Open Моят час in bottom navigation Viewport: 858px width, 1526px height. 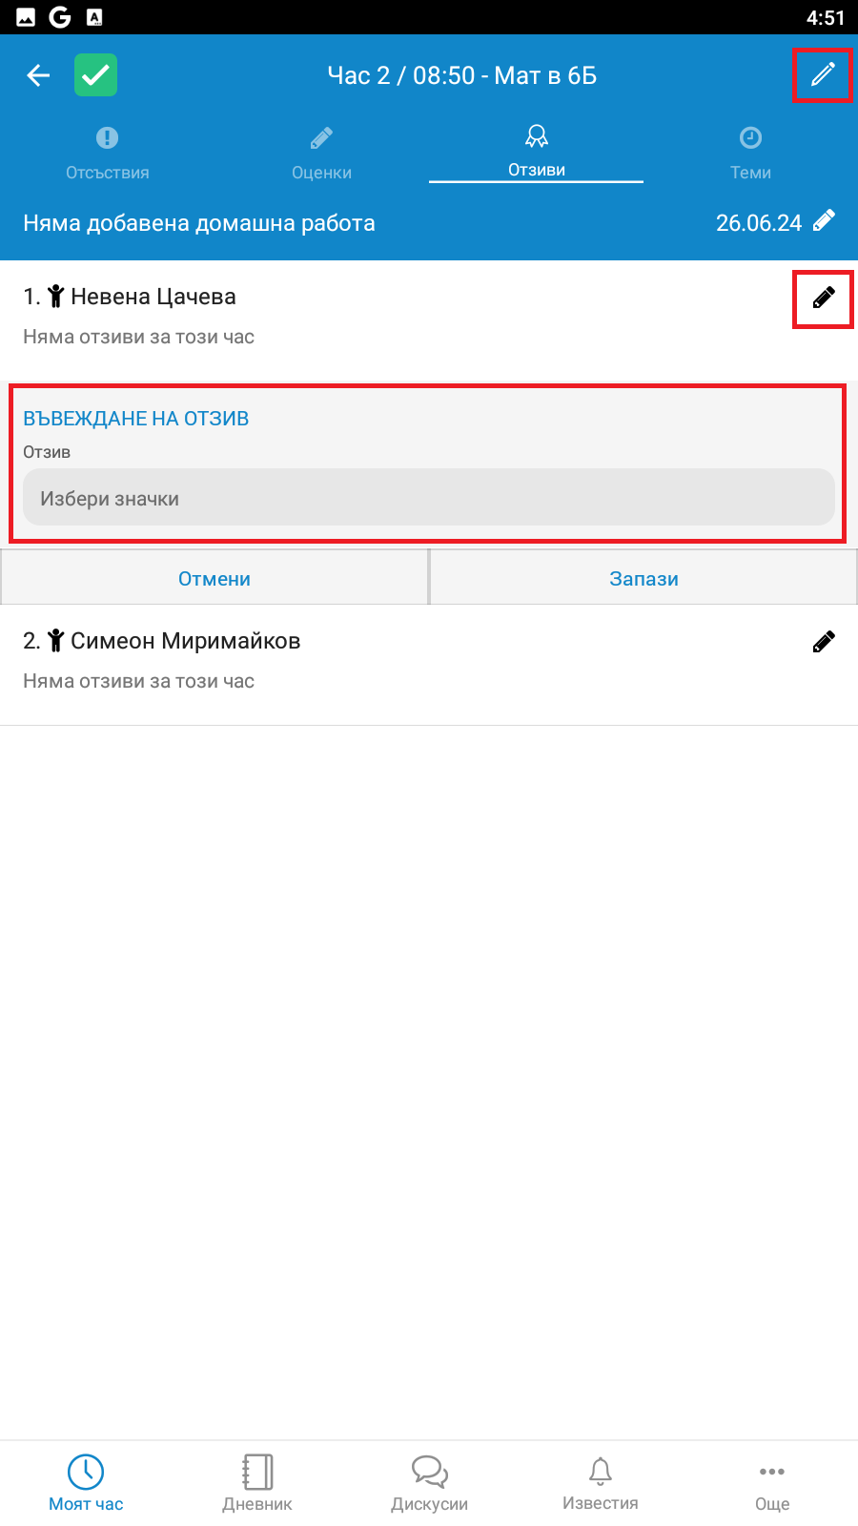pyautogui.click(x=86, y=1483)
